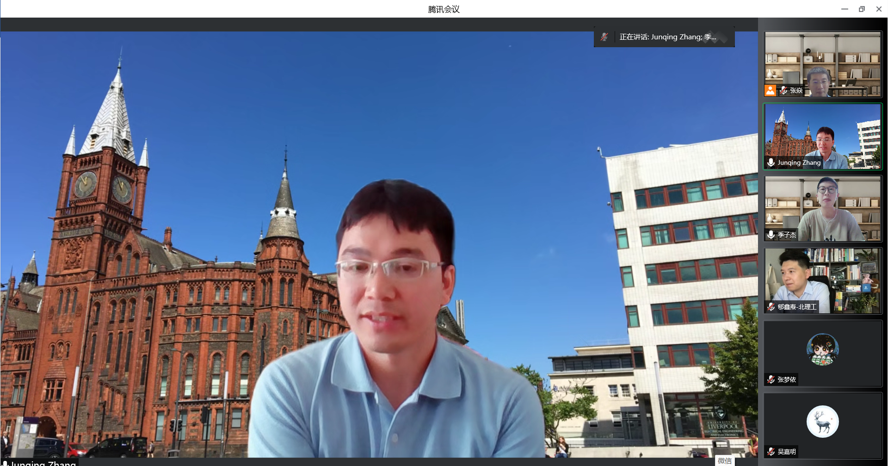Image resolution: width=888 pixels, height=466 pixels.
Task: Click the orange host badge next to 张焱
Action: point(770,90)
